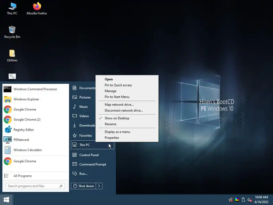Choose Display as a menu
The height and width of the screenshot is (205, 273).
(127, 132)
